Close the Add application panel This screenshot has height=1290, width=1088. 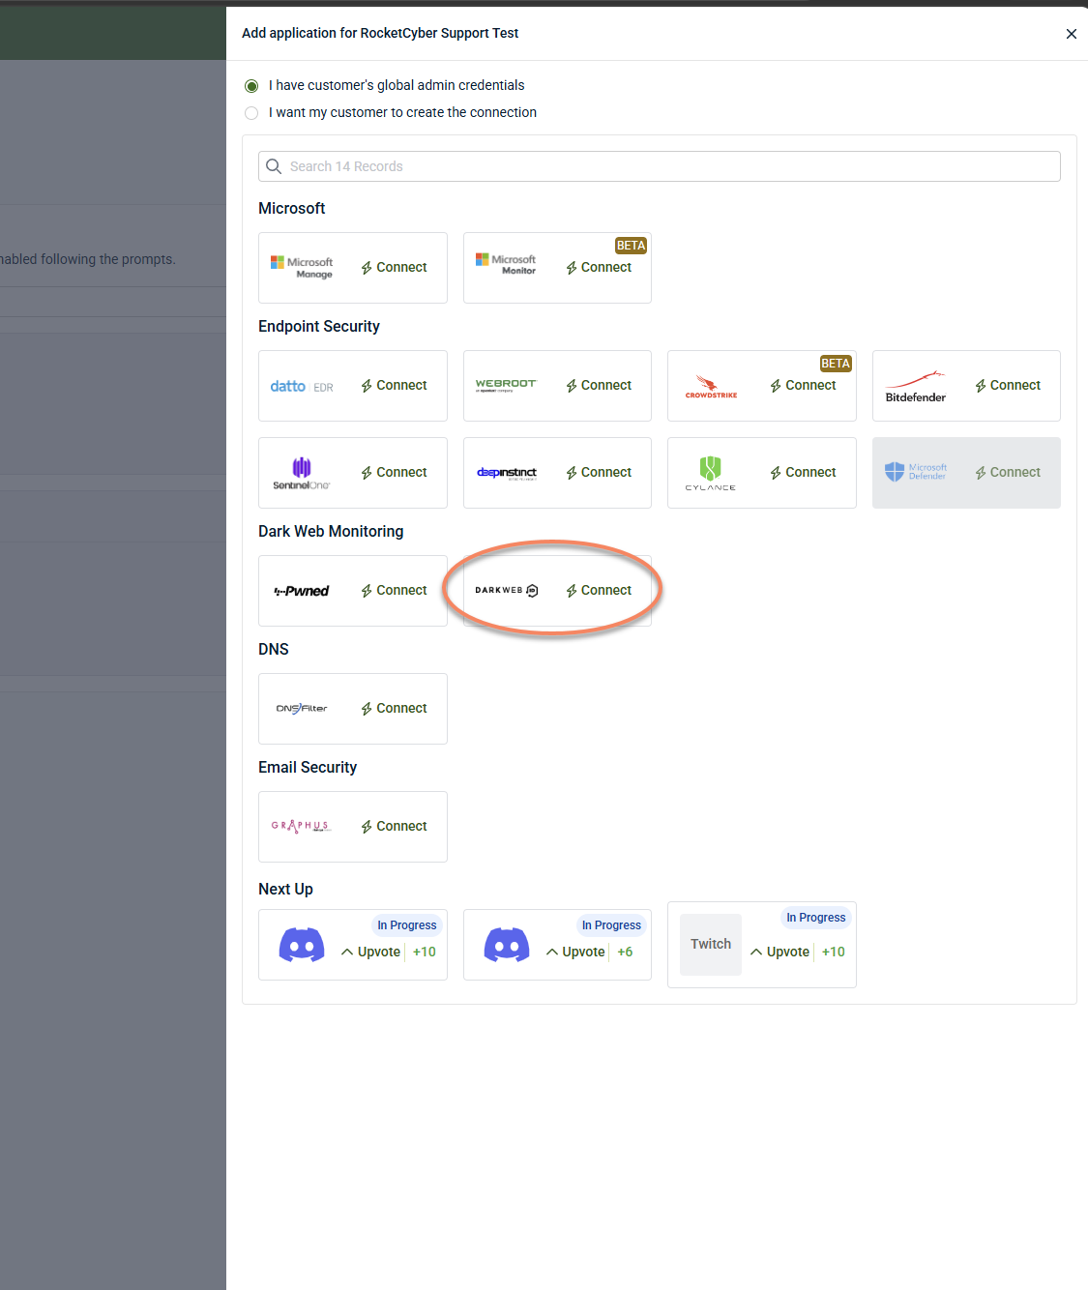pyautogui.click(x=1072, y=34)
